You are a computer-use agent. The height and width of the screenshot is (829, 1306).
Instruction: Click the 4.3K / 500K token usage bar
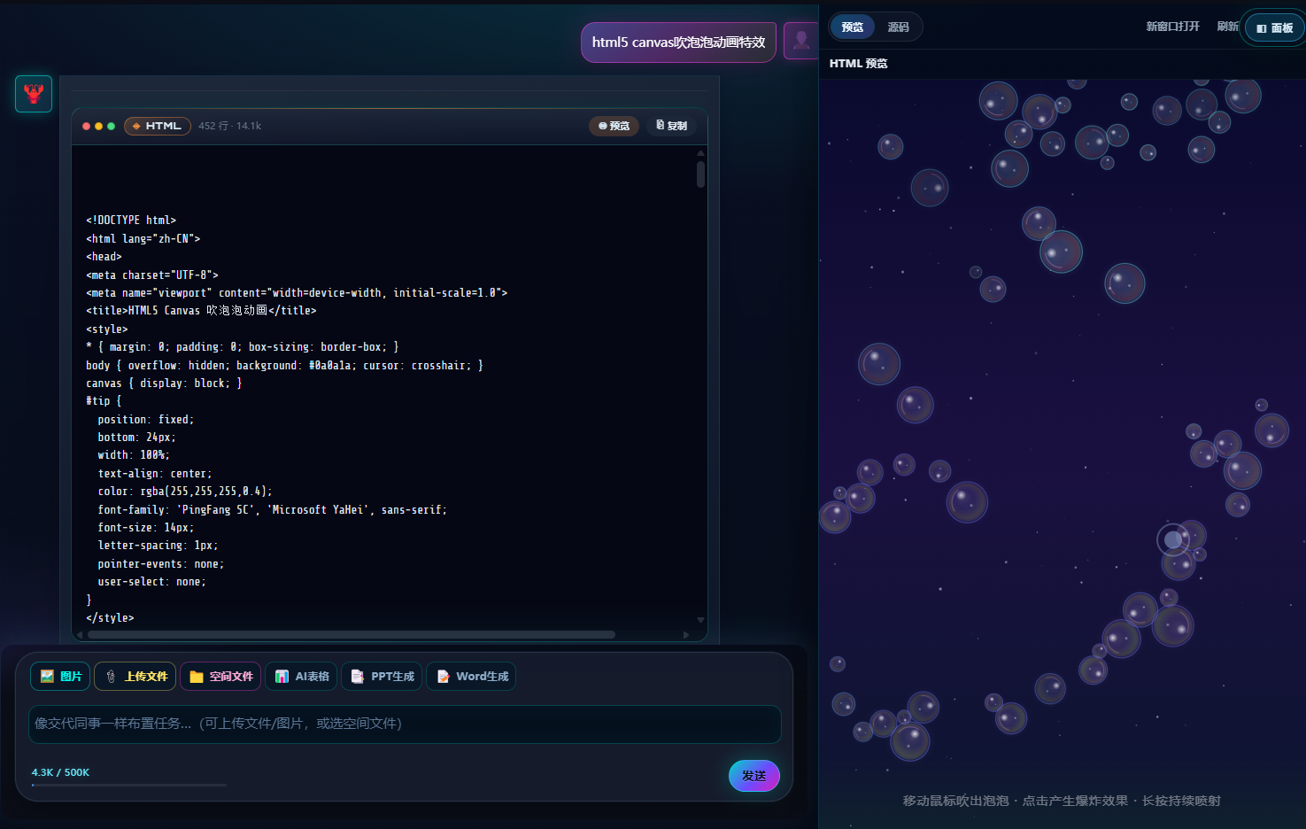tap(129, 785)
